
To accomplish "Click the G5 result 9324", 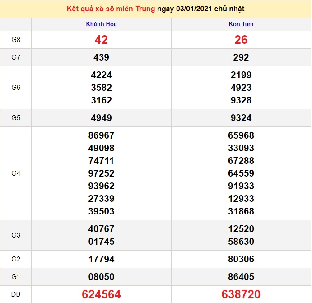I will coord(241,118).
